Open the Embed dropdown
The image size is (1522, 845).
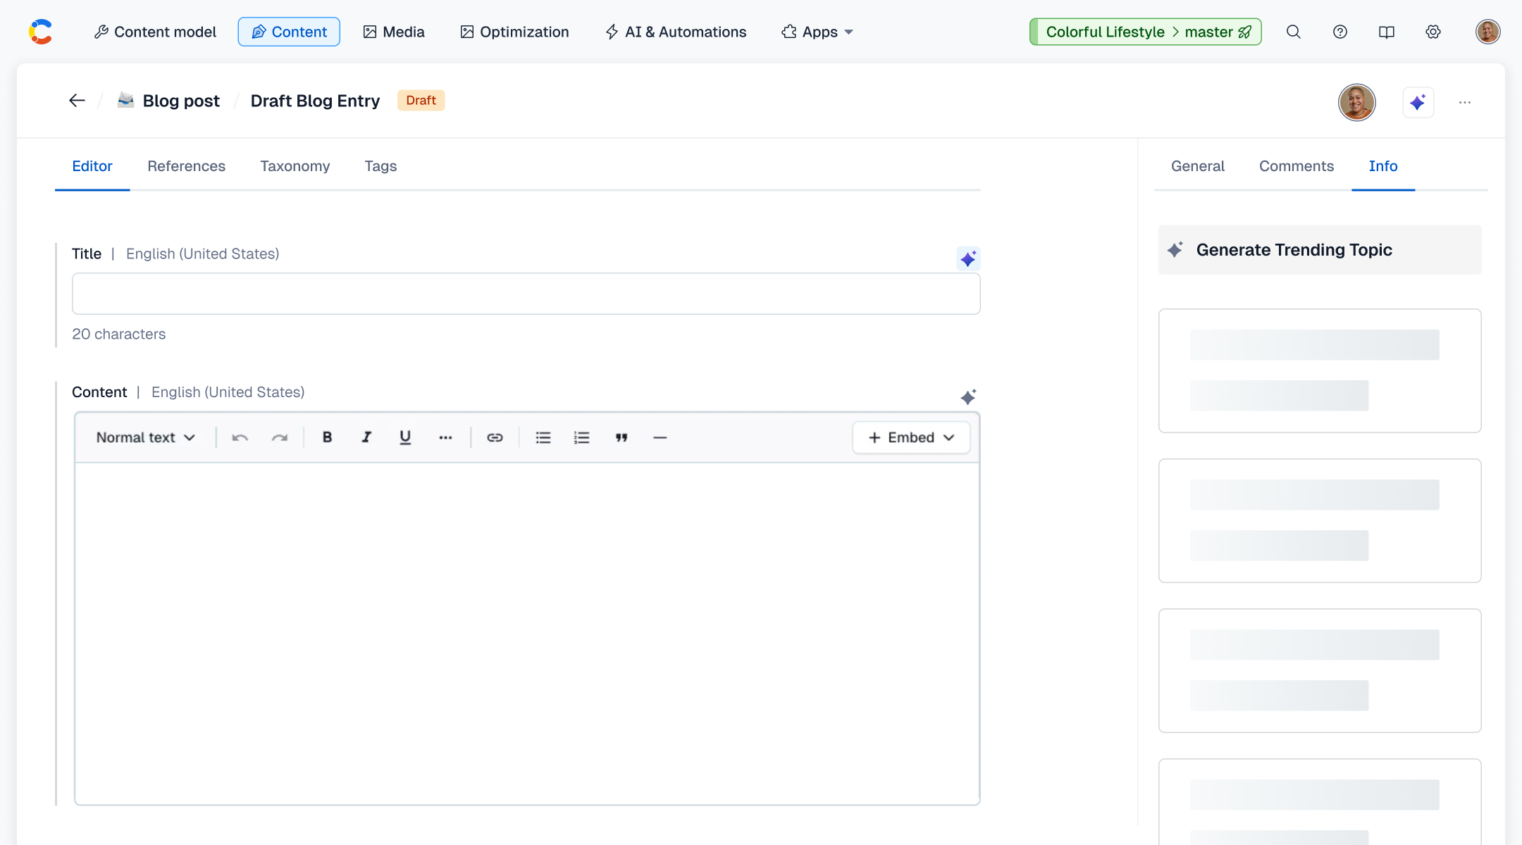pos(910,437)
